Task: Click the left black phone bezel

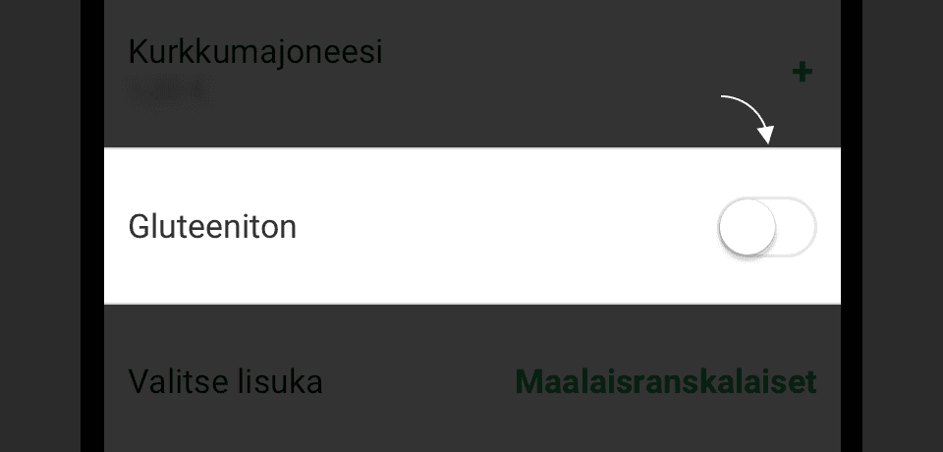Action: point(92,226)
